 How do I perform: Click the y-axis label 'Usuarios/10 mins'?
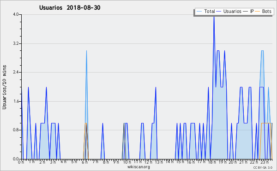coord(4,87)
